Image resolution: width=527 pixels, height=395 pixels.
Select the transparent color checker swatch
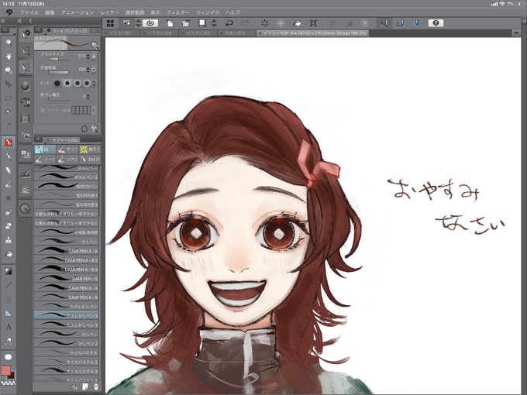pyautogui.click(x=7, y=383)
